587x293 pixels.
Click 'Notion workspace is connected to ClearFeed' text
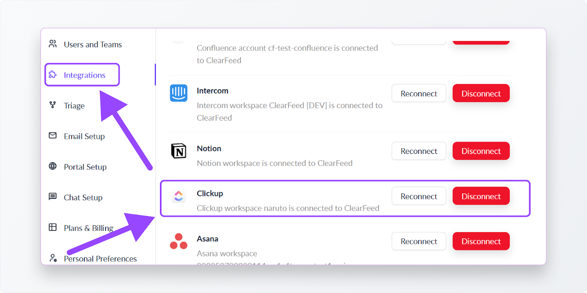click(x=274, y=163)
